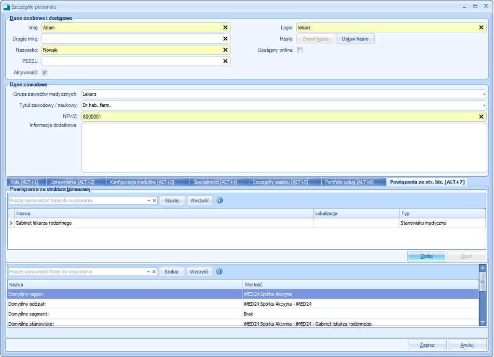The image size is (494, 357).
Task: Expand the lower search phrase history dropdown
Action: click(149, 271)
